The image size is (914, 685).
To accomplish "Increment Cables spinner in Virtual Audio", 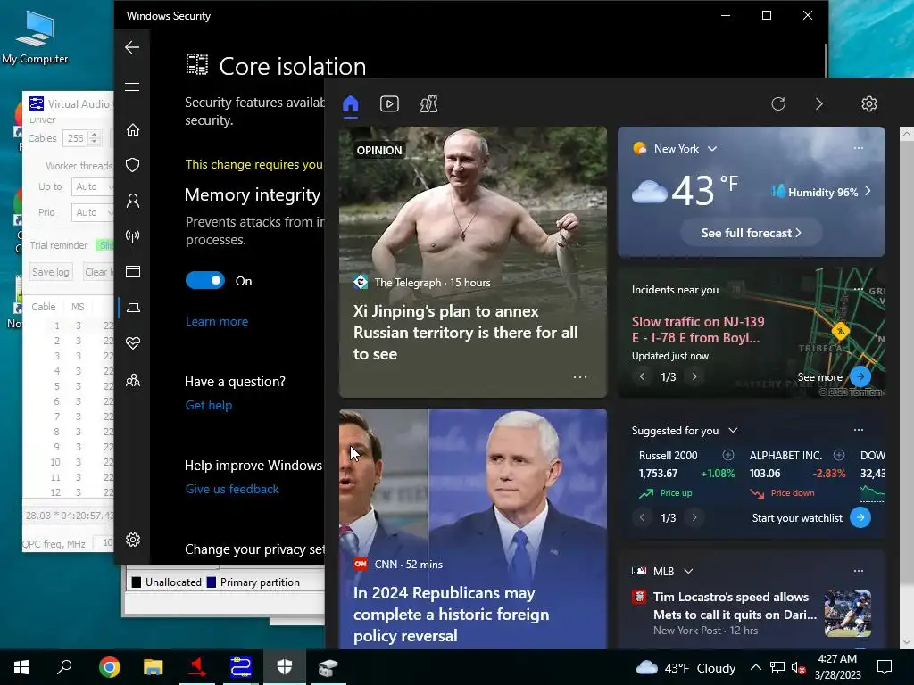I will point(95,135).
